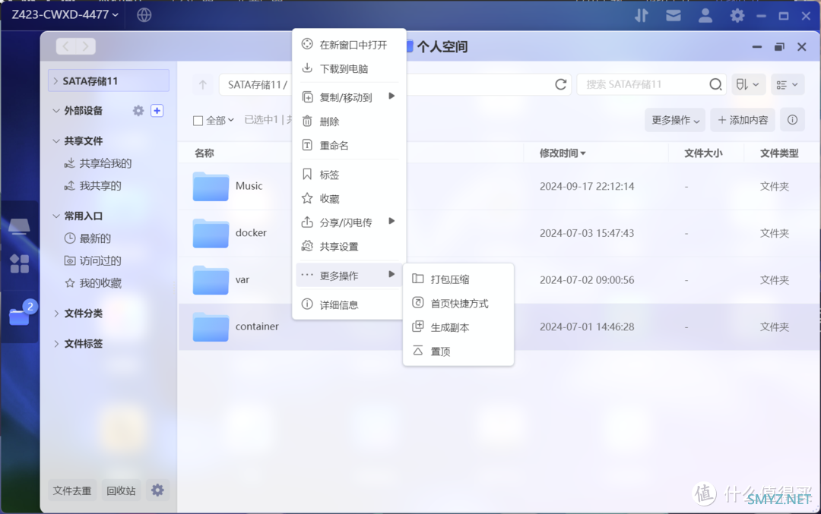Go up one directory level arrow
The image size is (821, 514).
click(203, 85)
